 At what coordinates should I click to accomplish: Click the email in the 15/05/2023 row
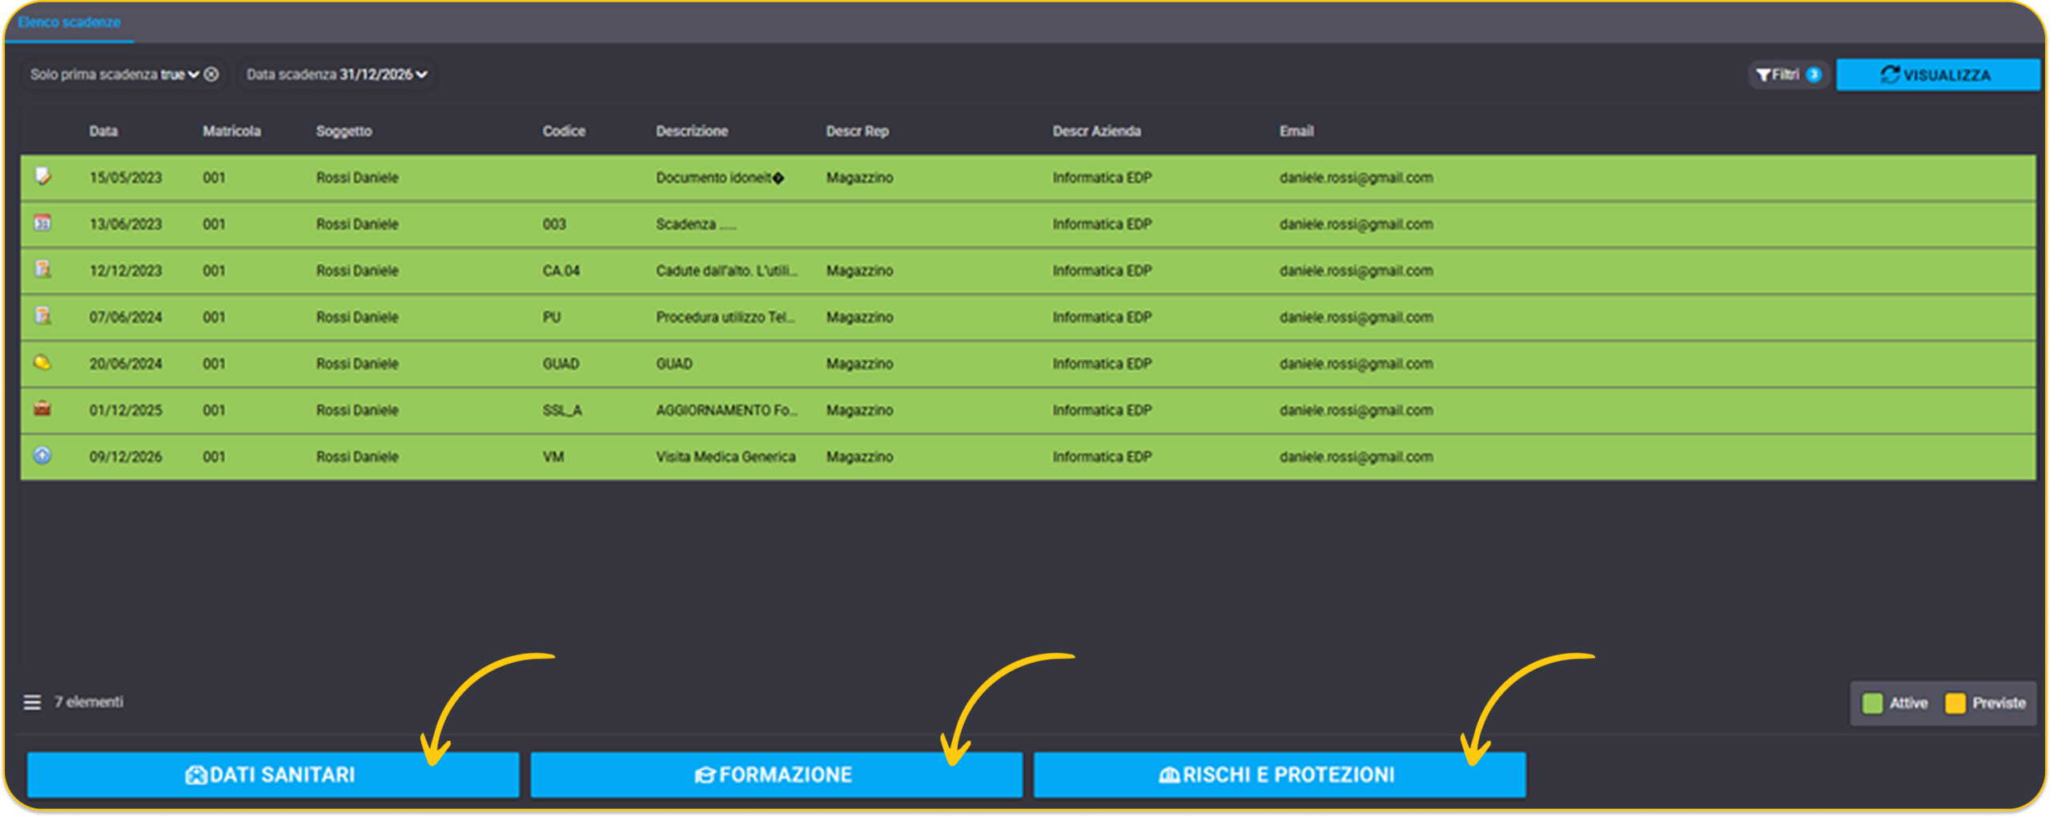tap(1356, 178)
